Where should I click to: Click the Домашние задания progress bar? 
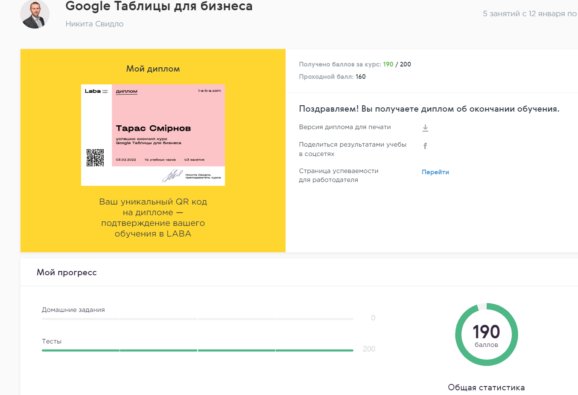click(198, 319)
